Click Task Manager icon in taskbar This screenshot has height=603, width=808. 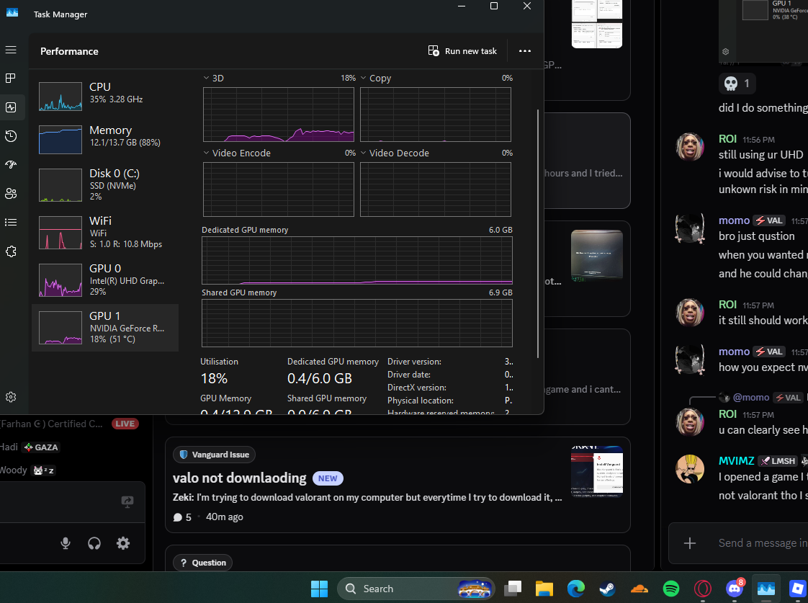tap(766, 589)
